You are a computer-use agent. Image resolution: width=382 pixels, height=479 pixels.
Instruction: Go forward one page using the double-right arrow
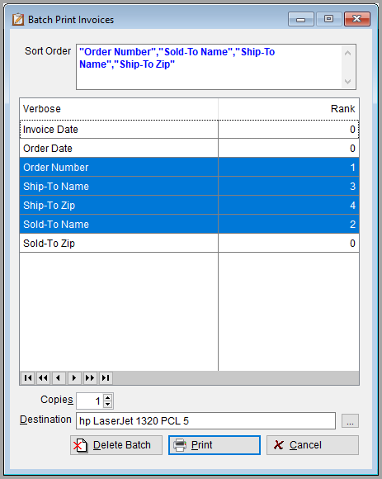pos(90,378)
